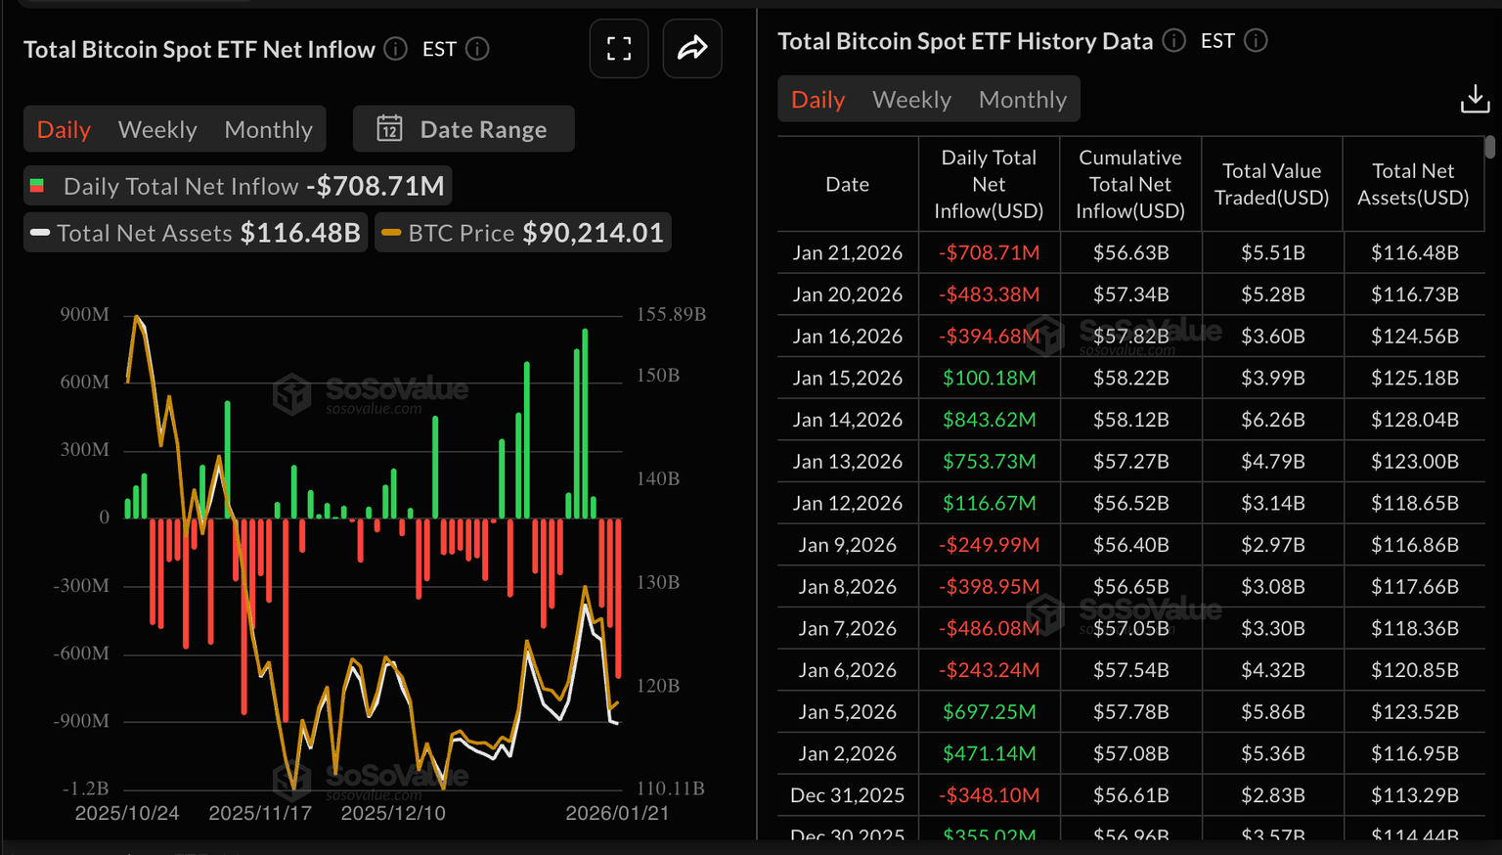Toggle the Daily Total Net Inflow legend series
The image size is (1502, 855).
pos(238,186)
